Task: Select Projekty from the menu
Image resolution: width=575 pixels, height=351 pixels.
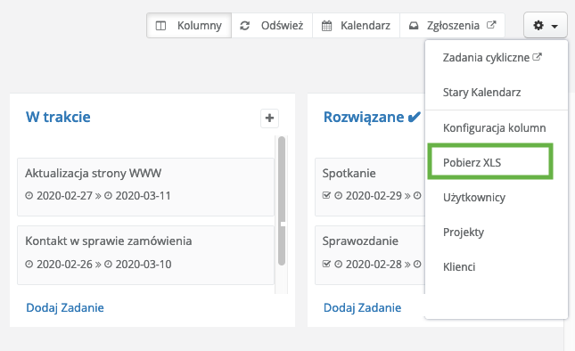Action: click(x=464, y=232)
